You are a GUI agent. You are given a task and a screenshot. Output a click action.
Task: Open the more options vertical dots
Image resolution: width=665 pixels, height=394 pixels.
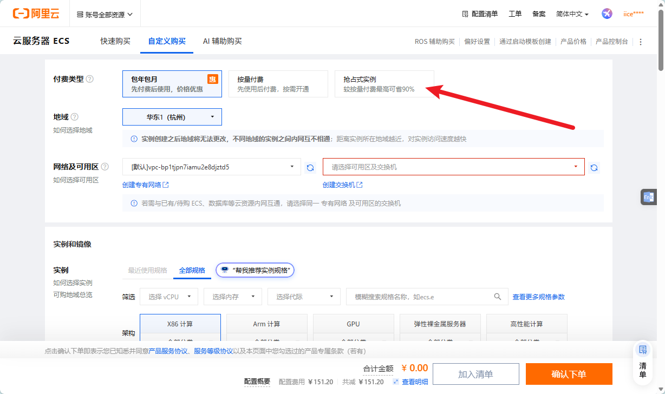[x=641, y=42]
